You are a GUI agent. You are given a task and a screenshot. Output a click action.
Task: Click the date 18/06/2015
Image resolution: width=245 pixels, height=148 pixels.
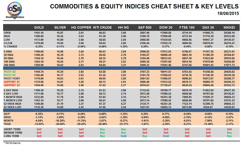pos(228,13)
